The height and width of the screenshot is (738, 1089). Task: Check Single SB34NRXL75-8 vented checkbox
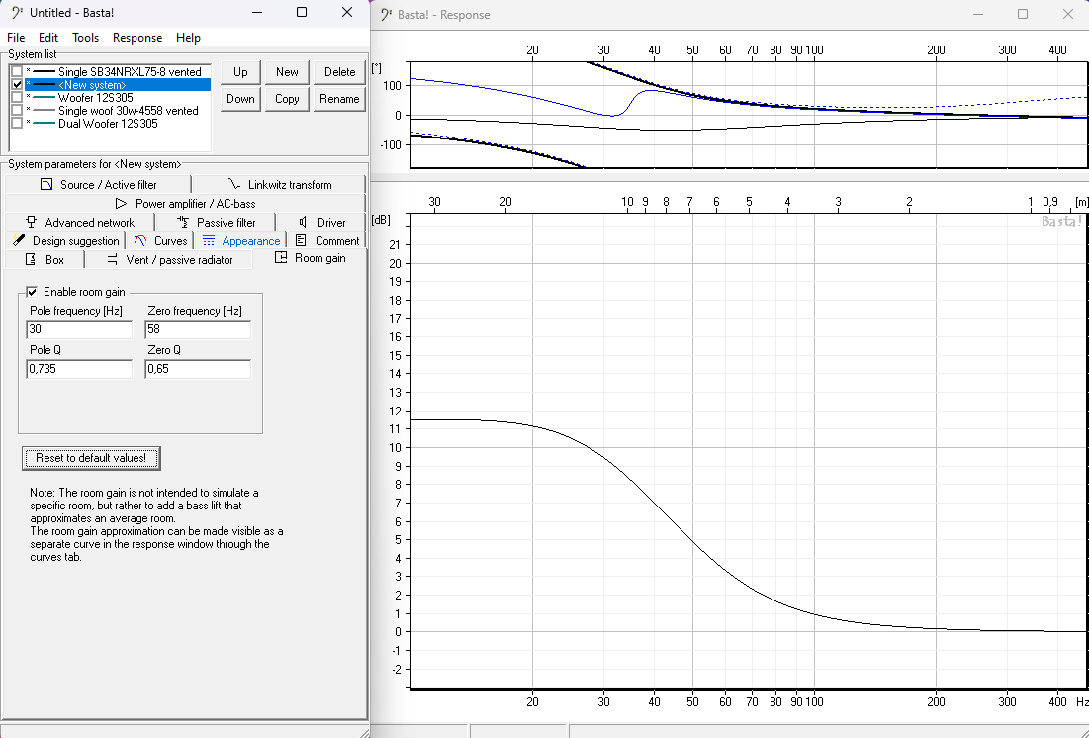point(17,72)
